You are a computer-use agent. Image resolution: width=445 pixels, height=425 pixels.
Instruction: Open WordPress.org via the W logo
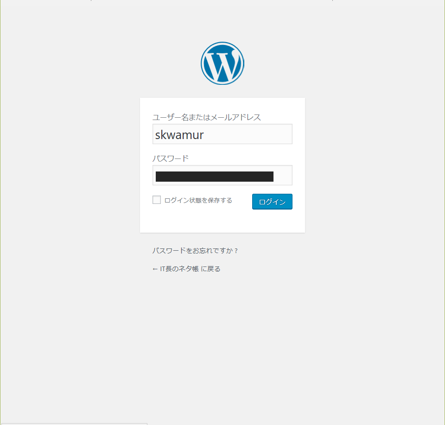[x=222, y=63]
